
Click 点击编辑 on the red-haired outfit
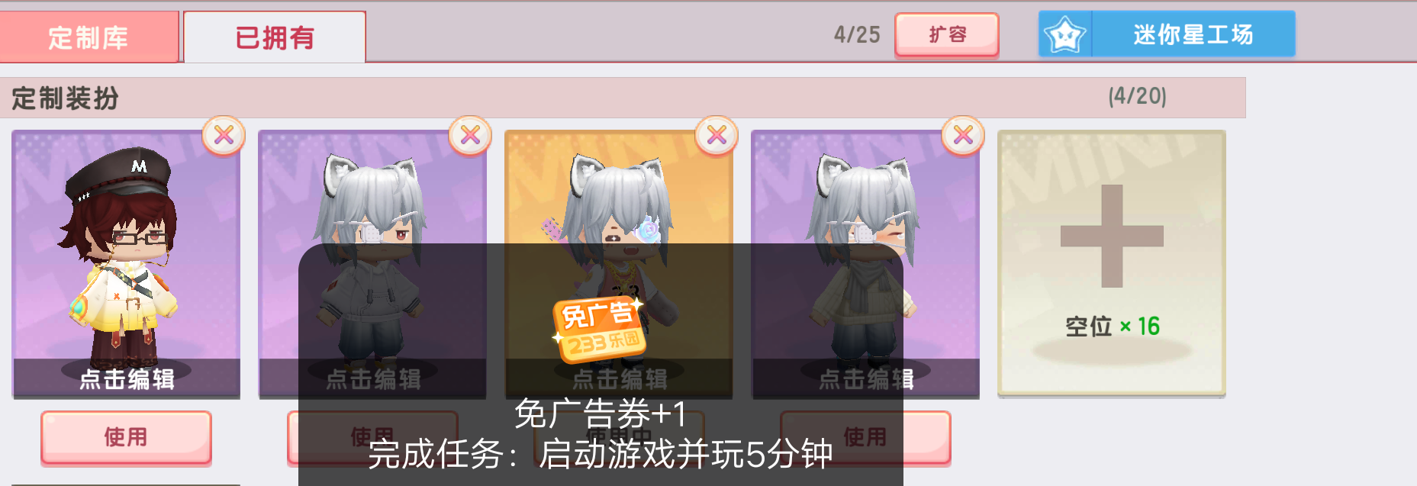point(127,378)
